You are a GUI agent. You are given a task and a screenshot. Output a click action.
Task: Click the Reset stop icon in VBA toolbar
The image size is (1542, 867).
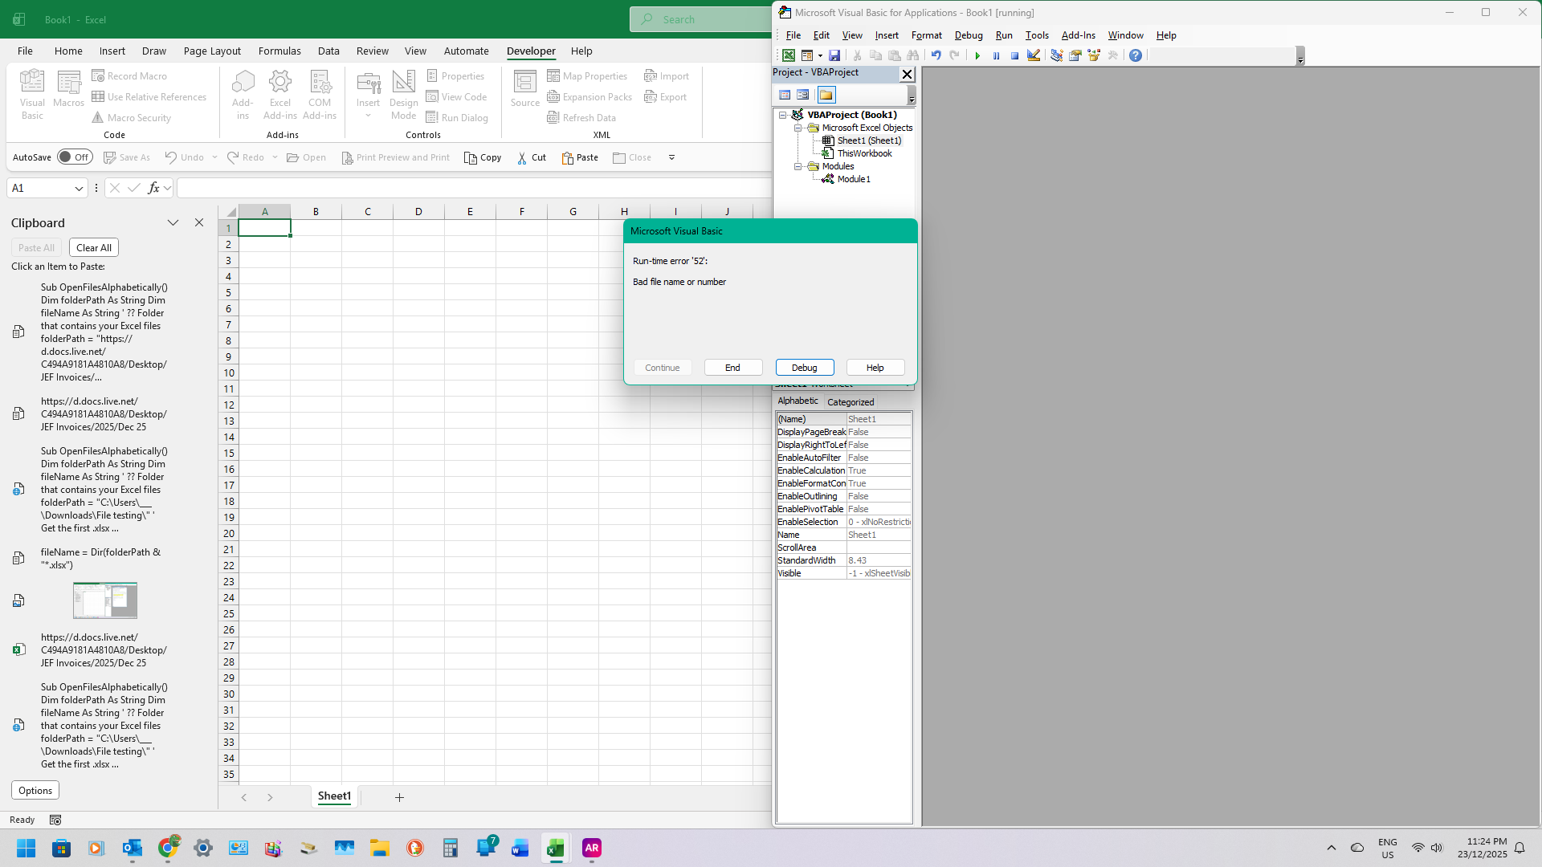click(x=1014, y=55)
